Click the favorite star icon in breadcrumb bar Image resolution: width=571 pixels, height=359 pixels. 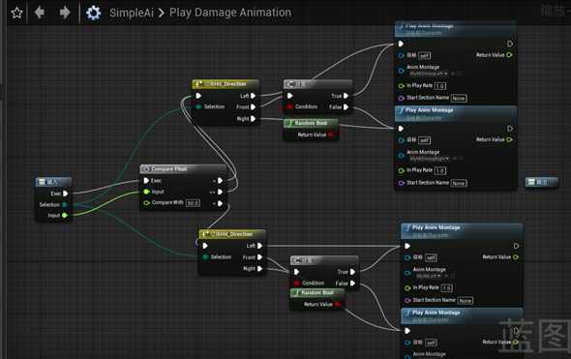(16, 14)
